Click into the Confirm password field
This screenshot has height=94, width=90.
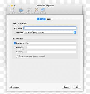[x=51, y=52]
